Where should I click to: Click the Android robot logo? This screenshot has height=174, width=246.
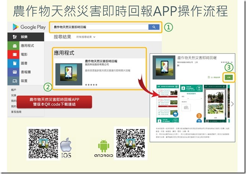[x=104, y=146]
